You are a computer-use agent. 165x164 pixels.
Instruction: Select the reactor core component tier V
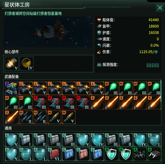12,64
